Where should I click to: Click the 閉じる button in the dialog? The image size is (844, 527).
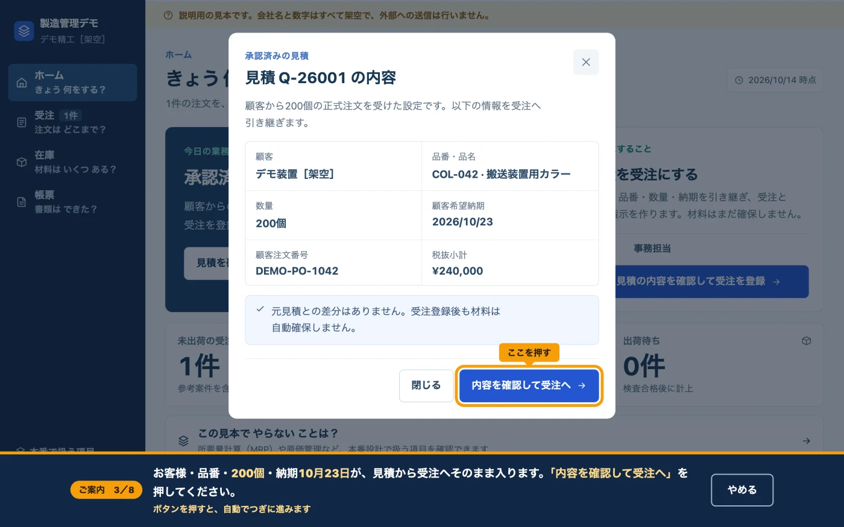click(x=426, y=385)
